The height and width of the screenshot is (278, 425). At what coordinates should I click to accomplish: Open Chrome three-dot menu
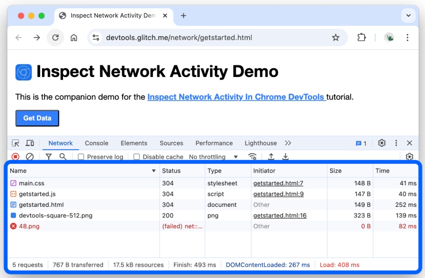coord(407,38)
